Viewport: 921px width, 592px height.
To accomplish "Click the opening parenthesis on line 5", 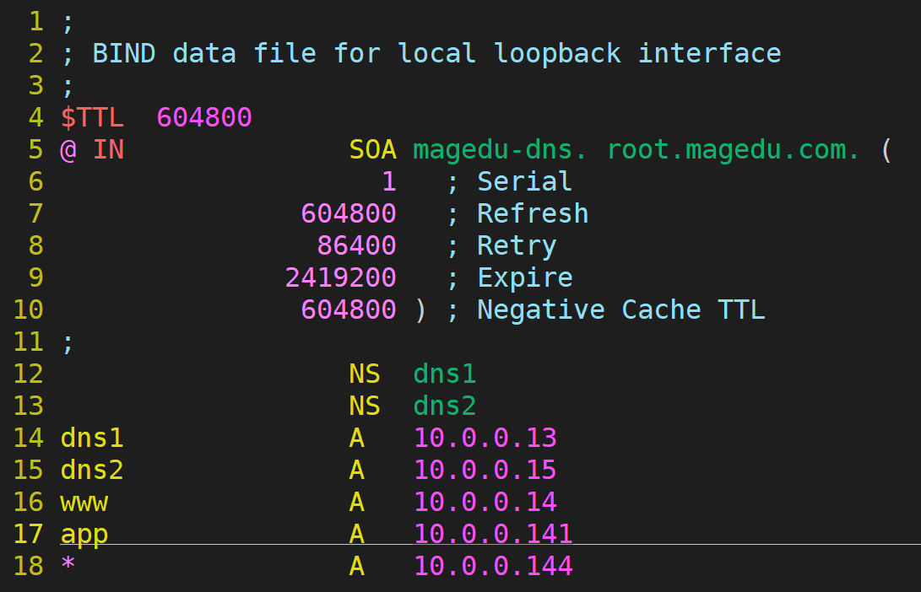I will (x=886, y=149).
